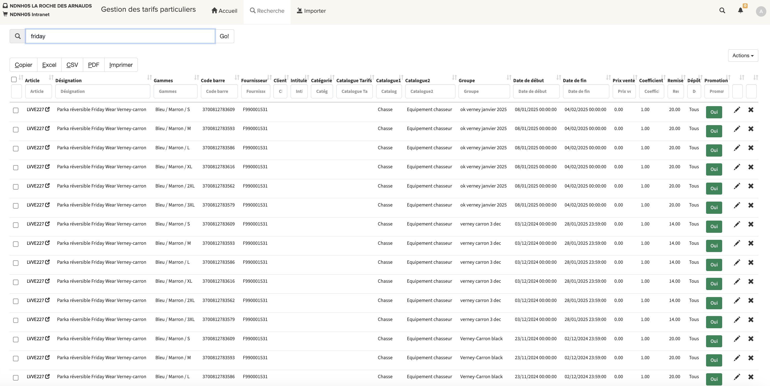Delete the 3700812783593 ok verney janvier 2025 row

pos(751,129)
